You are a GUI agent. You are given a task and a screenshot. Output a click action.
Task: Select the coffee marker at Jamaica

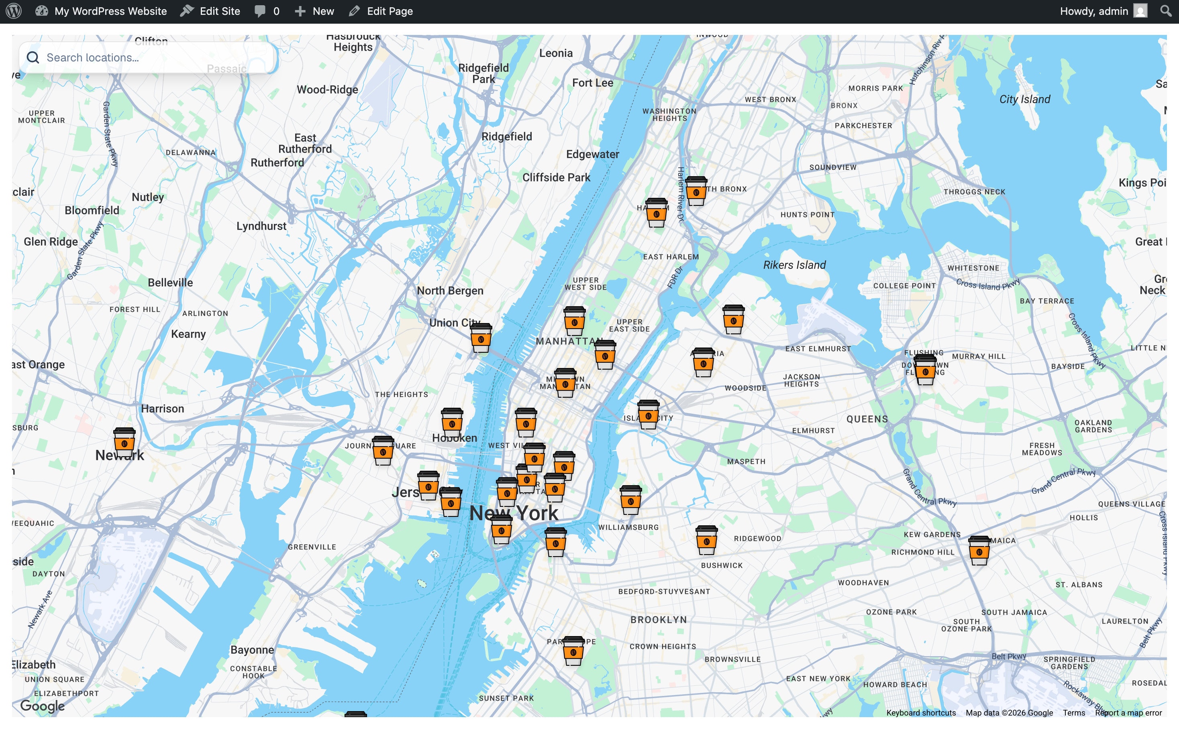click(979, 551)
